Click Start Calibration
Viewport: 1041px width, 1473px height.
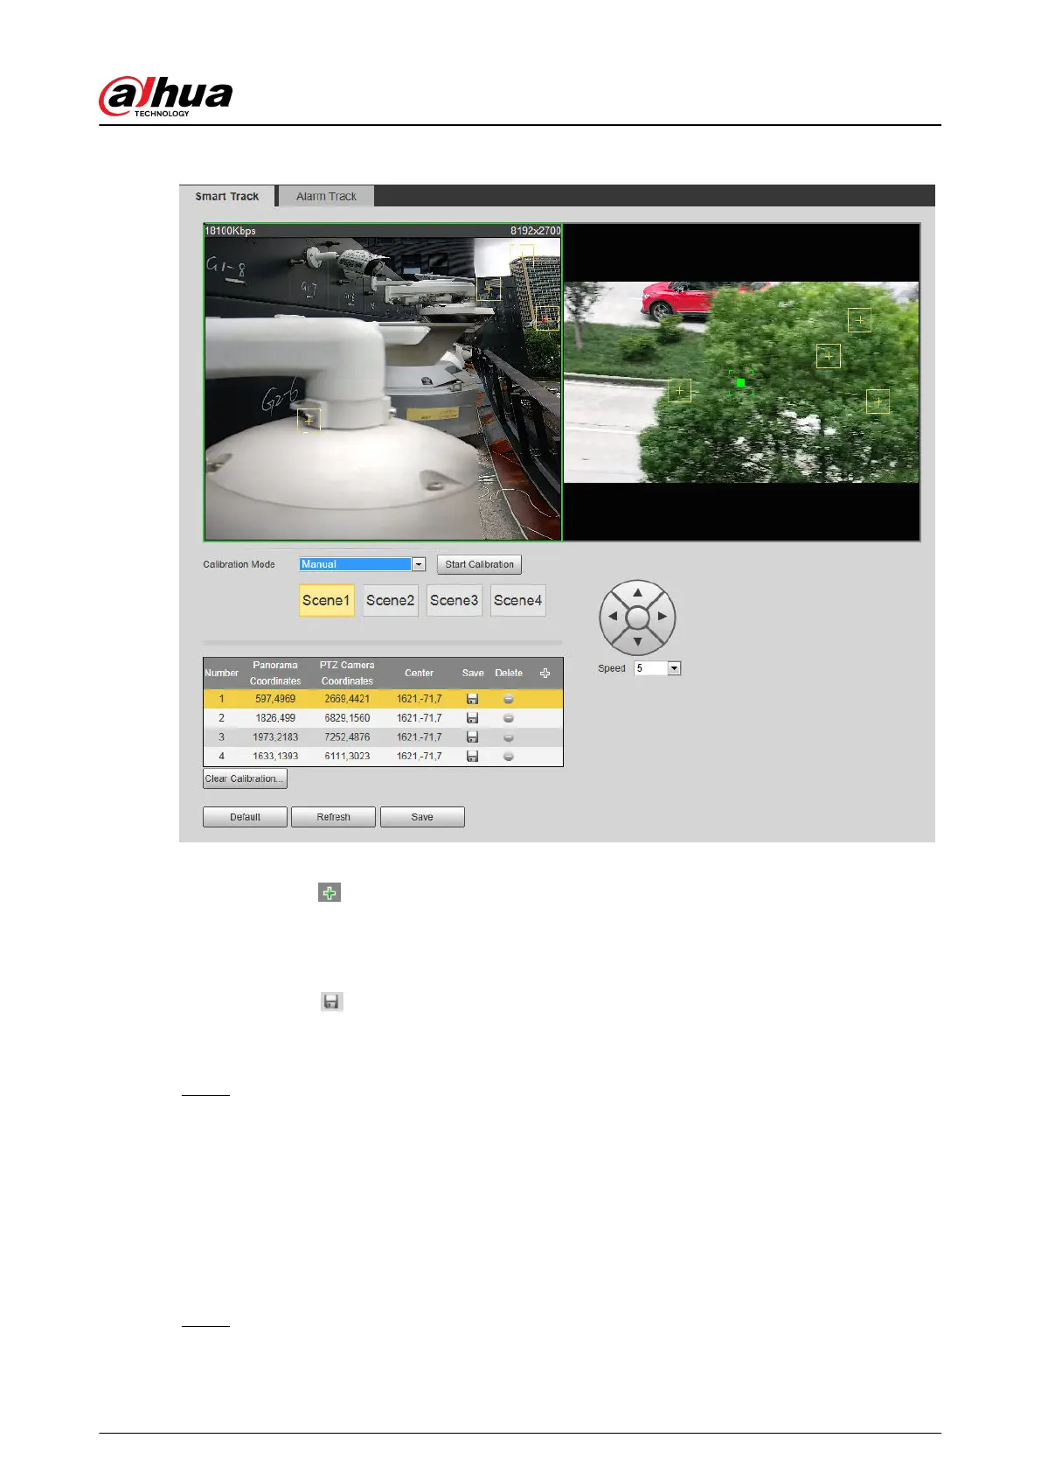(x=479, y=564)
